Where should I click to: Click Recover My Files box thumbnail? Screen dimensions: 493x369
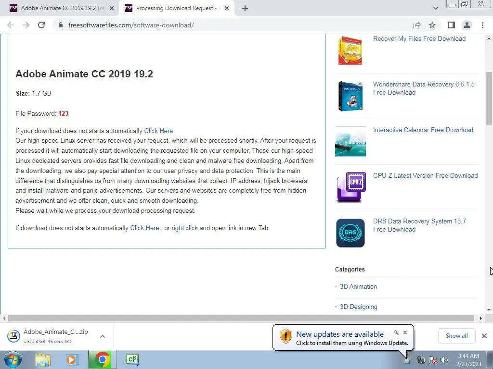pyautogui.click(x=350, y=51)
